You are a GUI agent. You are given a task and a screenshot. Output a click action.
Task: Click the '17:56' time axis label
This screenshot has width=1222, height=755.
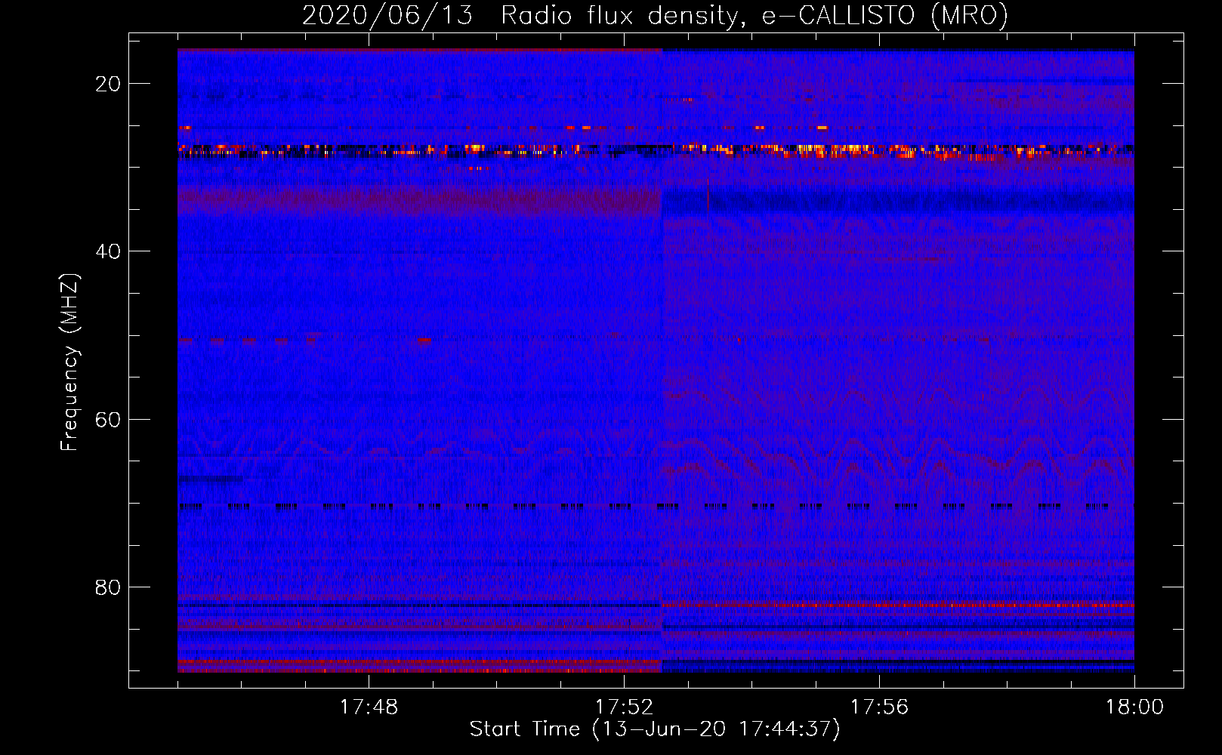pos(879,707)
